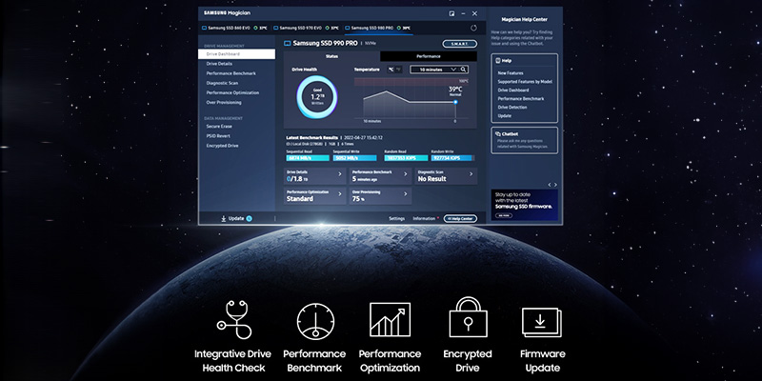Viewport: 762px width, 381px height.
Task: Click the Help book icon in Help Center
Action: pyautogui.click(x=498, y=61)
